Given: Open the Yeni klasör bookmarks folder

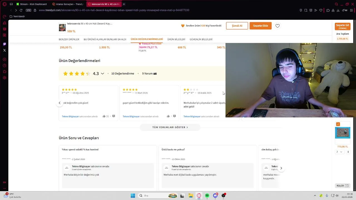Looking at the screenshot, I should tap(17, 16).
